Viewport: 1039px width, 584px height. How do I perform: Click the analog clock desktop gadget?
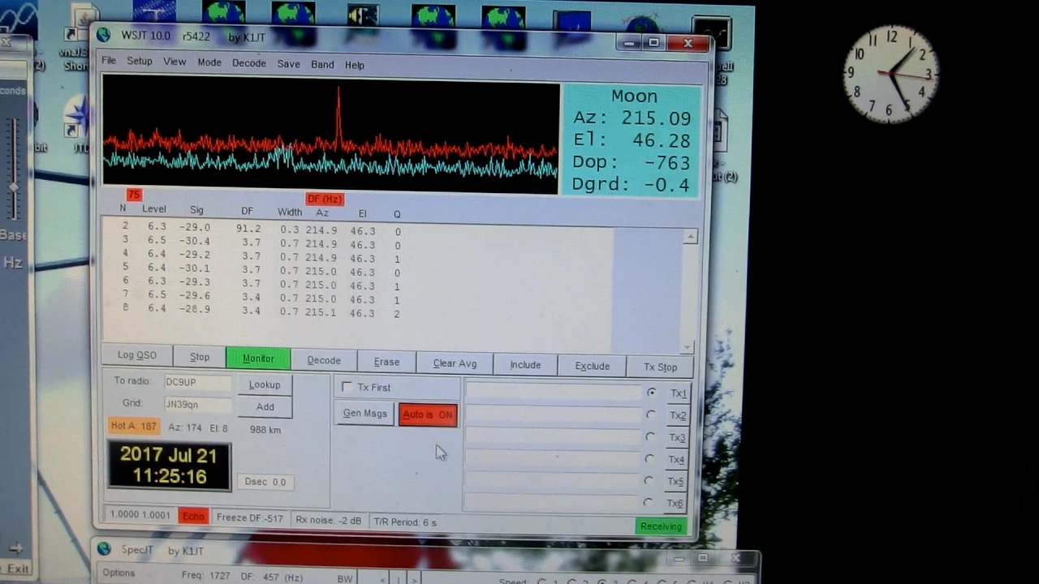tap(890, 75)
